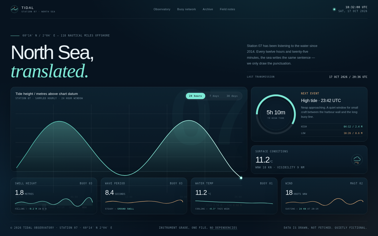
Task: Click the MAST 02 label
Action: tap(356, 184)
